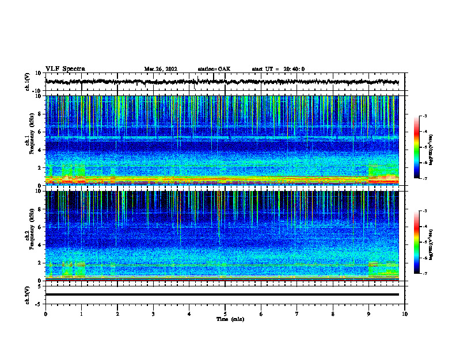Screen dimensions: 456x352
Task: Click time-axis tick label "7"
Action: (297, 314)
